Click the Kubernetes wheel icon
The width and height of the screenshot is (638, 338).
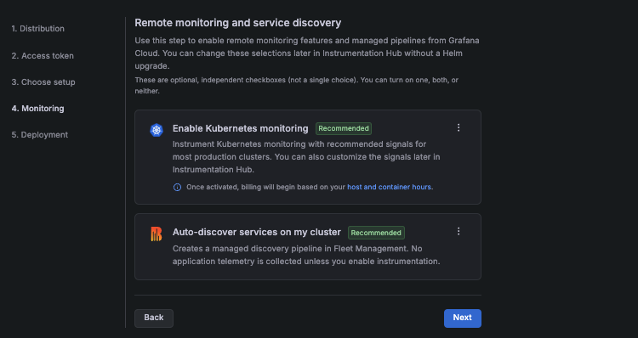[157, 130]
